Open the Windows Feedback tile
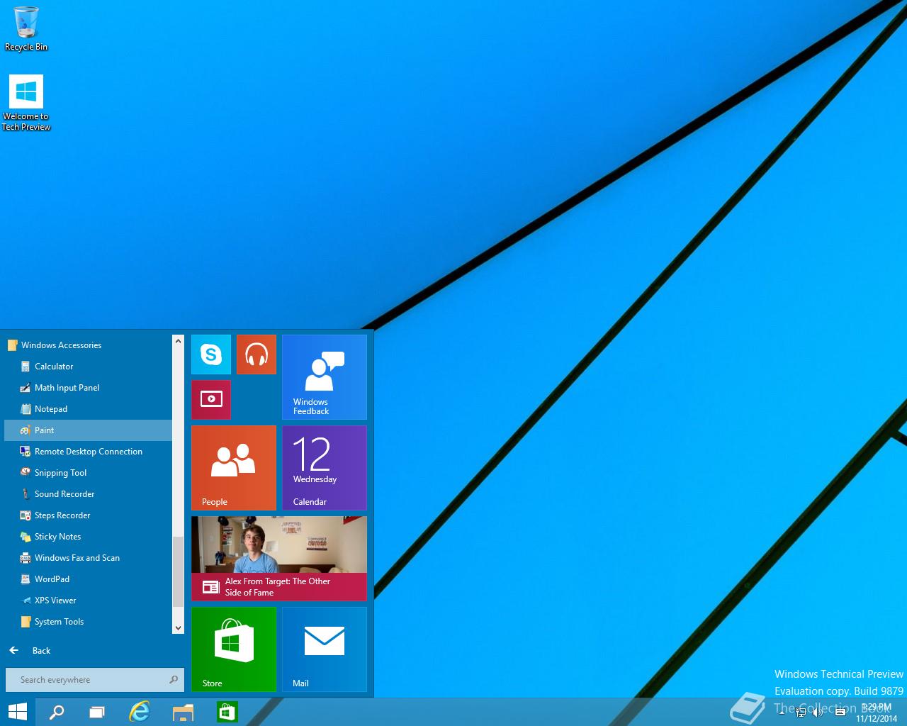The width and height of the screenshot is (907, 726). 325,377
